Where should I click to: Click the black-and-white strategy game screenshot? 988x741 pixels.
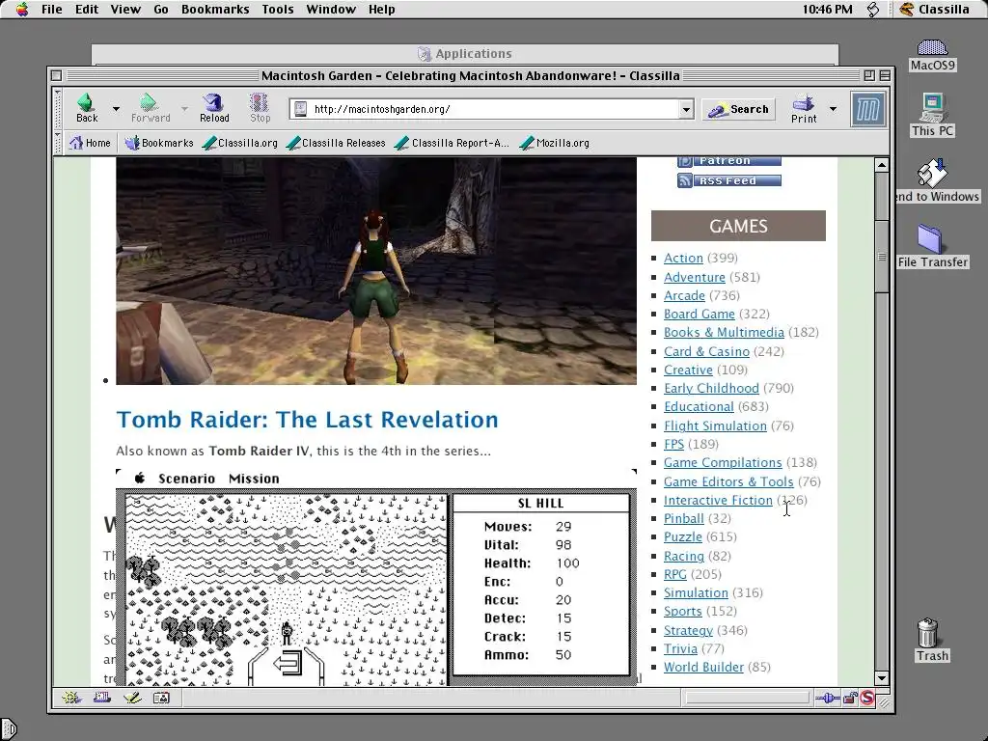pyautogui.click(x=376, y=577)
